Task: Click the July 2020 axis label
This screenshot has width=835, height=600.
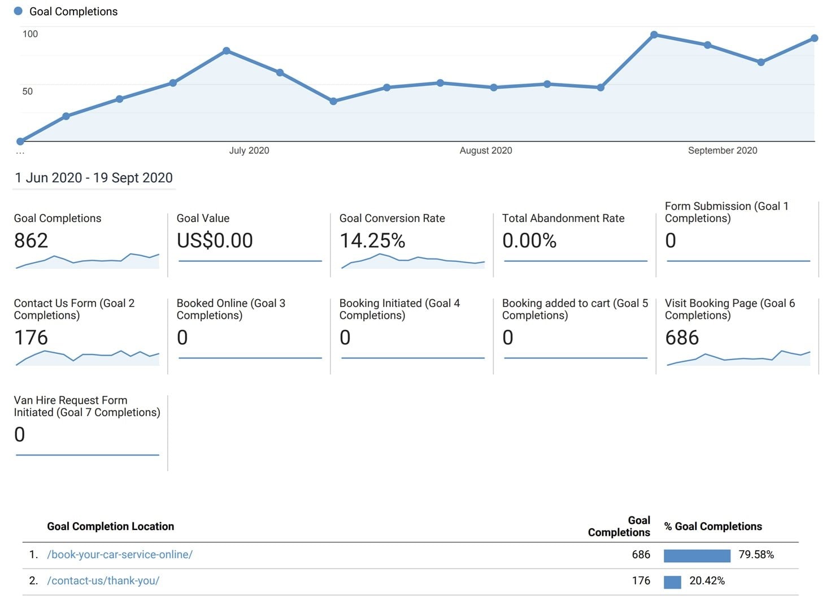Action: click(x=249, y=151)
